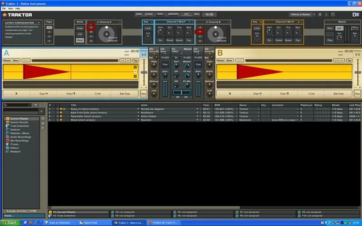The image size is (362, 226).
Task: Open the Beatport browser entry
Action: [14, 151]
